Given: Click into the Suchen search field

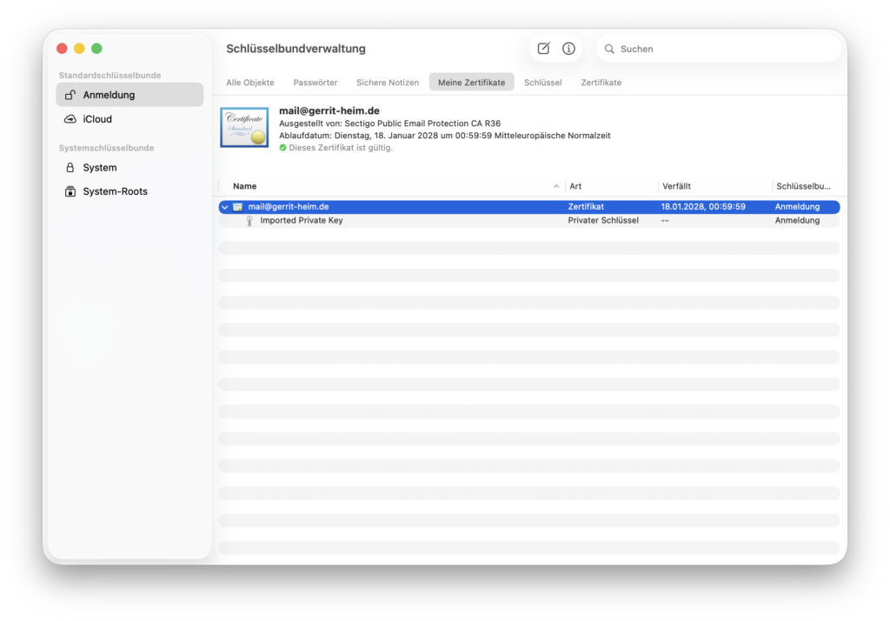Looking at the screenshot, I should [x=721, y=50].
